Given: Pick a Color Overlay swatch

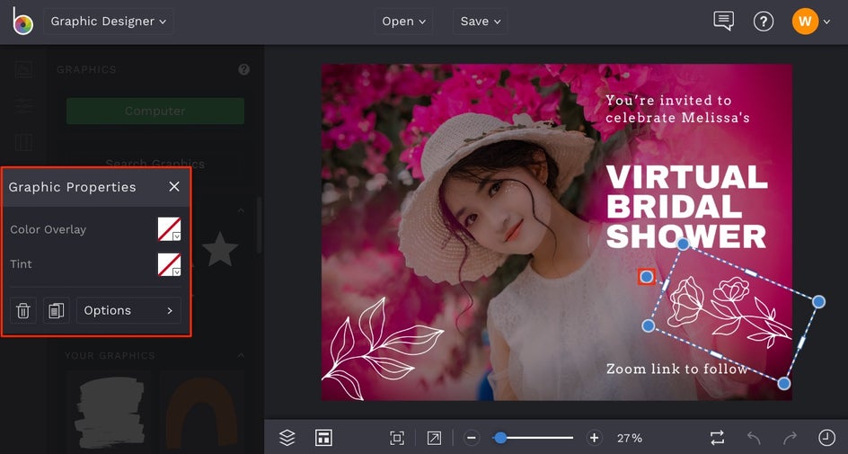Looking at the screenshot, I should click(169, 229).
